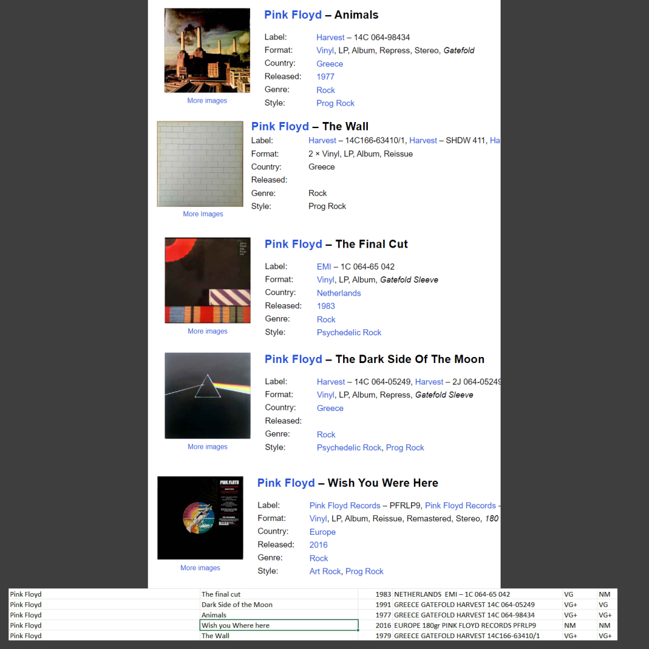Open Rock genre link for The Final Cut
Screen dimensions: 649x649
(x=326, y=320)
